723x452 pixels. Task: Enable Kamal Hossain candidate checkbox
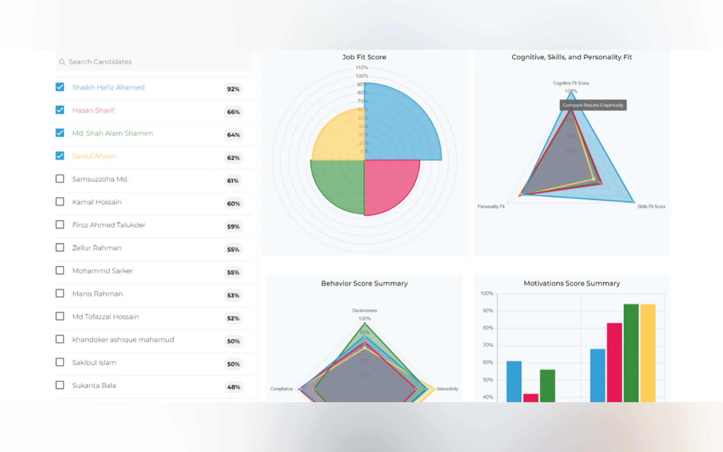click(60, 202)
